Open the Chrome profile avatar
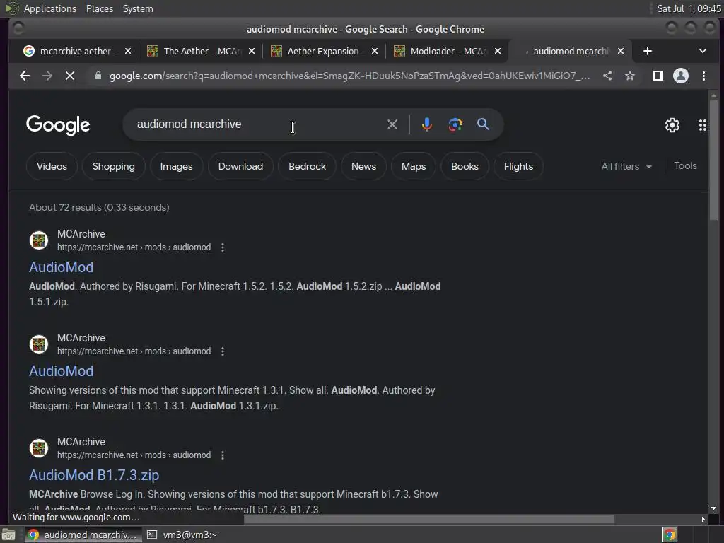The width and height of the screenshot is (724, 543). click(681, 76)
